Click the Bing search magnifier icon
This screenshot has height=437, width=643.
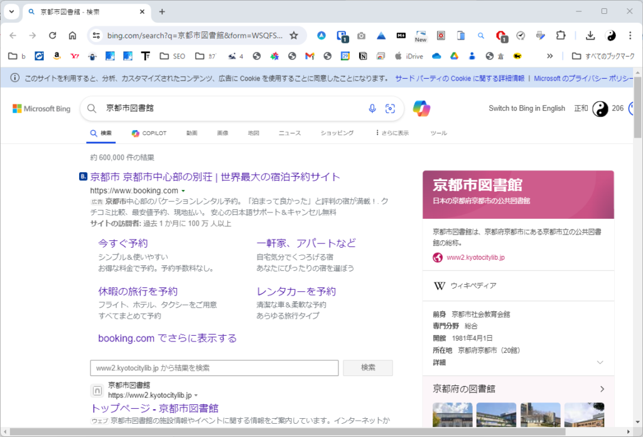[x=92, y=108]
